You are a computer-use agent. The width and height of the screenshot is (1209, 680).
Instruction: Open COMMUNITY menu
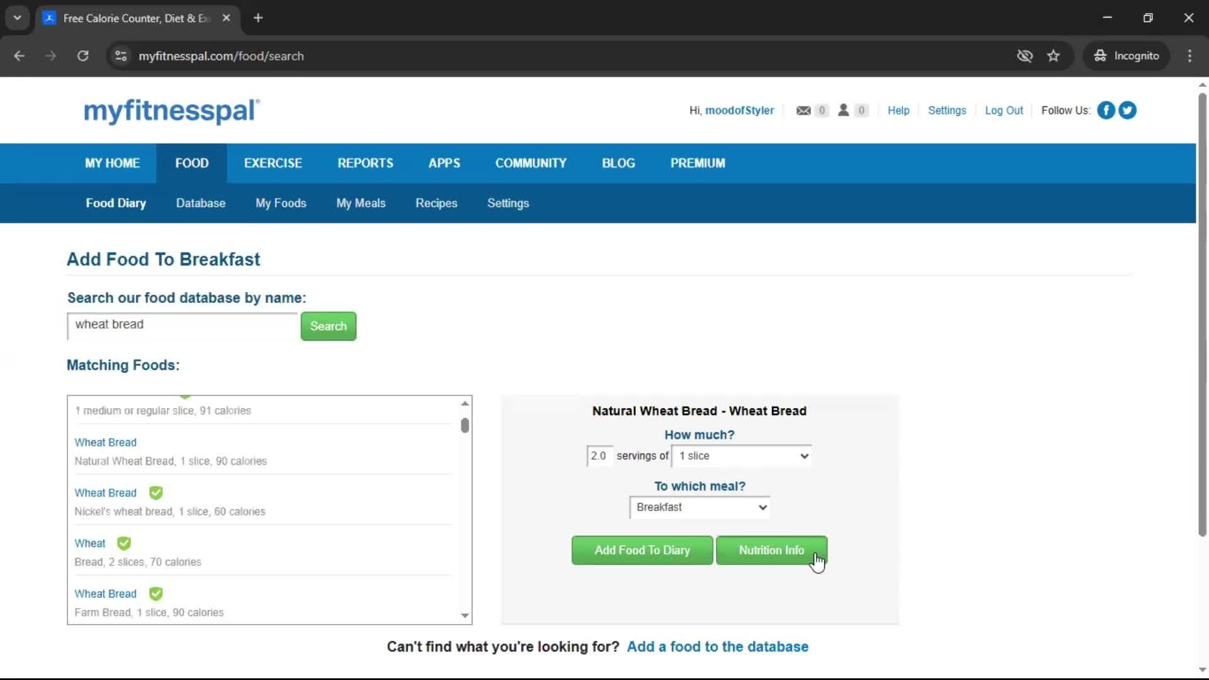(x=531, y=163)
